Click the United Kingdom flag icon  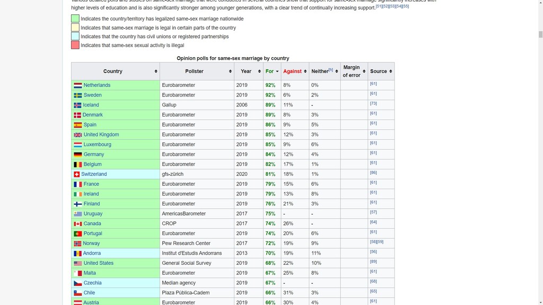point(77,135)
